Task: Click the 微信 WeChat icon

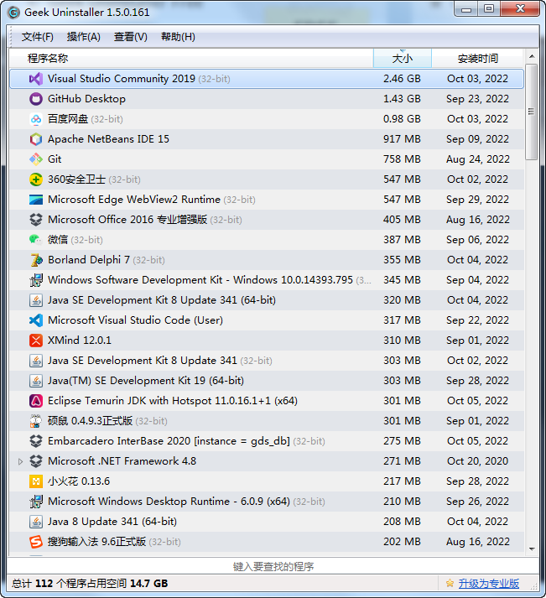Action: (x=36, y=240)
